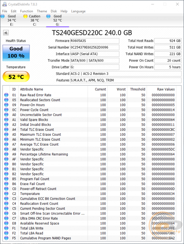This screenshot has height=244, width=184.
Task: Click the Transfer Mode field
Action: (x=95, y=61)
